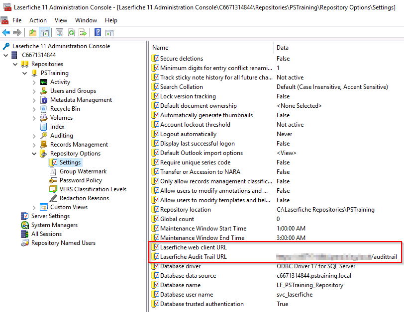Open the File menu

[17, 20]
